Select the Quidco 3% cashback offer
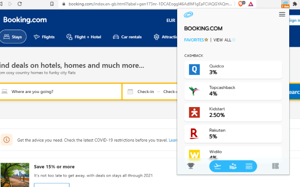The width and height of the screenshot is (300, 187). (233, 70)
